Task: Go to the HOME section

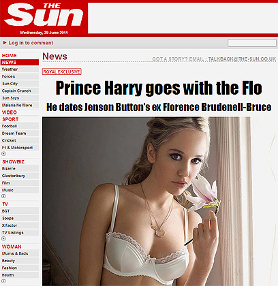Action: (x=10, y=55)
